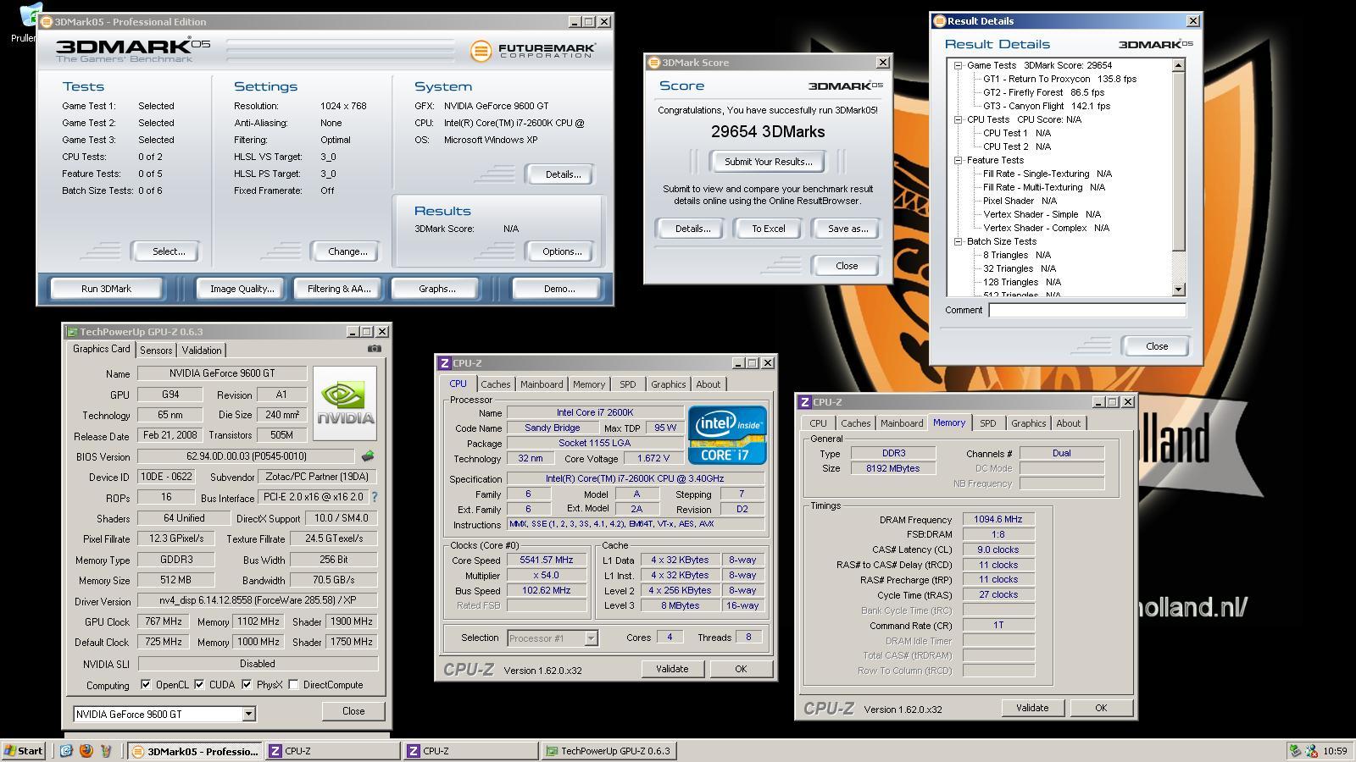Click the second system tray icon
1356x762 pixels.
[x=1311, y=751]
